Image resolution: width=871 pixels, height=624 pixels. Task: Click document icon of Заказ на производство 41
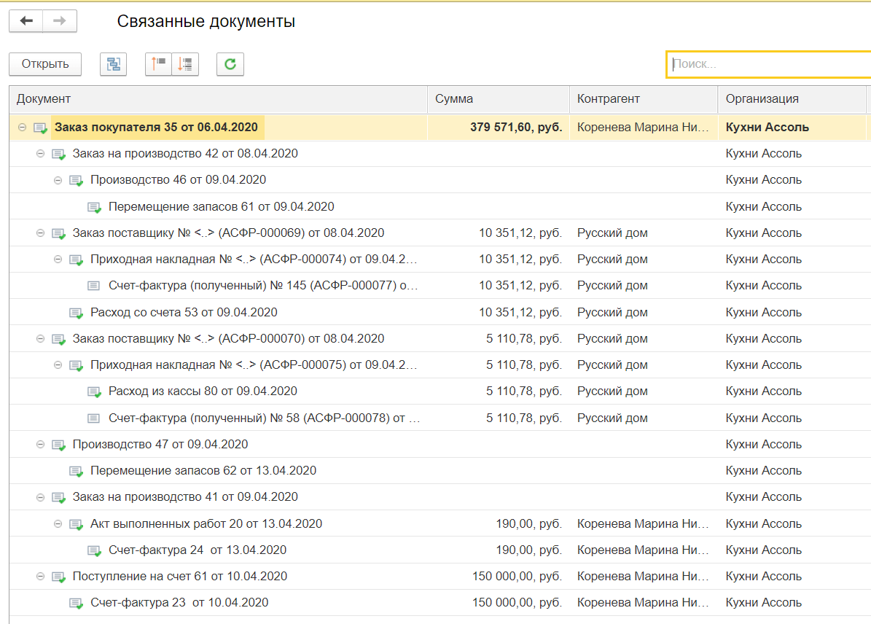click(59, 498)
